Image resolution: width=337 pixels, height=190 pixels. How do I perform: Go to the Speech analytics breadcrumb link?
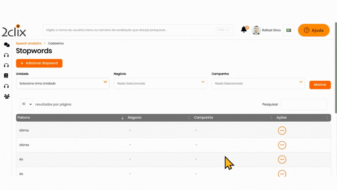29,43
